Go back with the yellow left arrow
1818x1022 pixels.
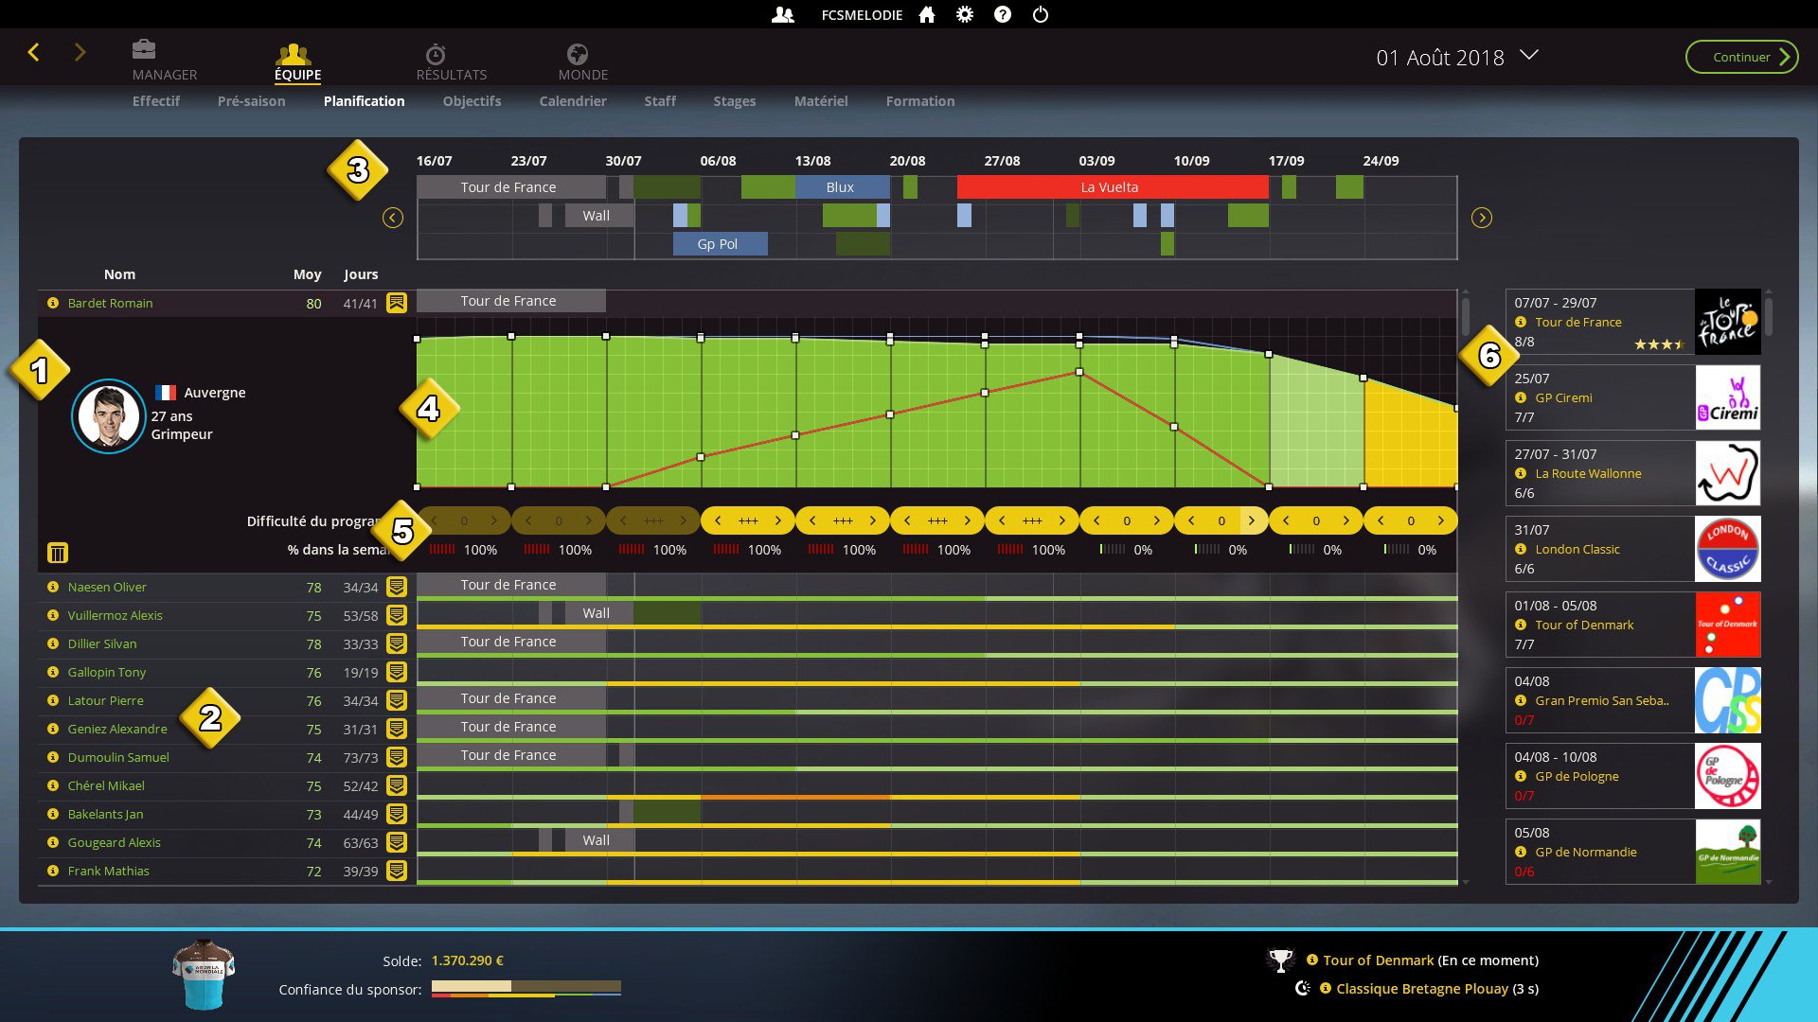pyautogui.click(x=34, y=53)
